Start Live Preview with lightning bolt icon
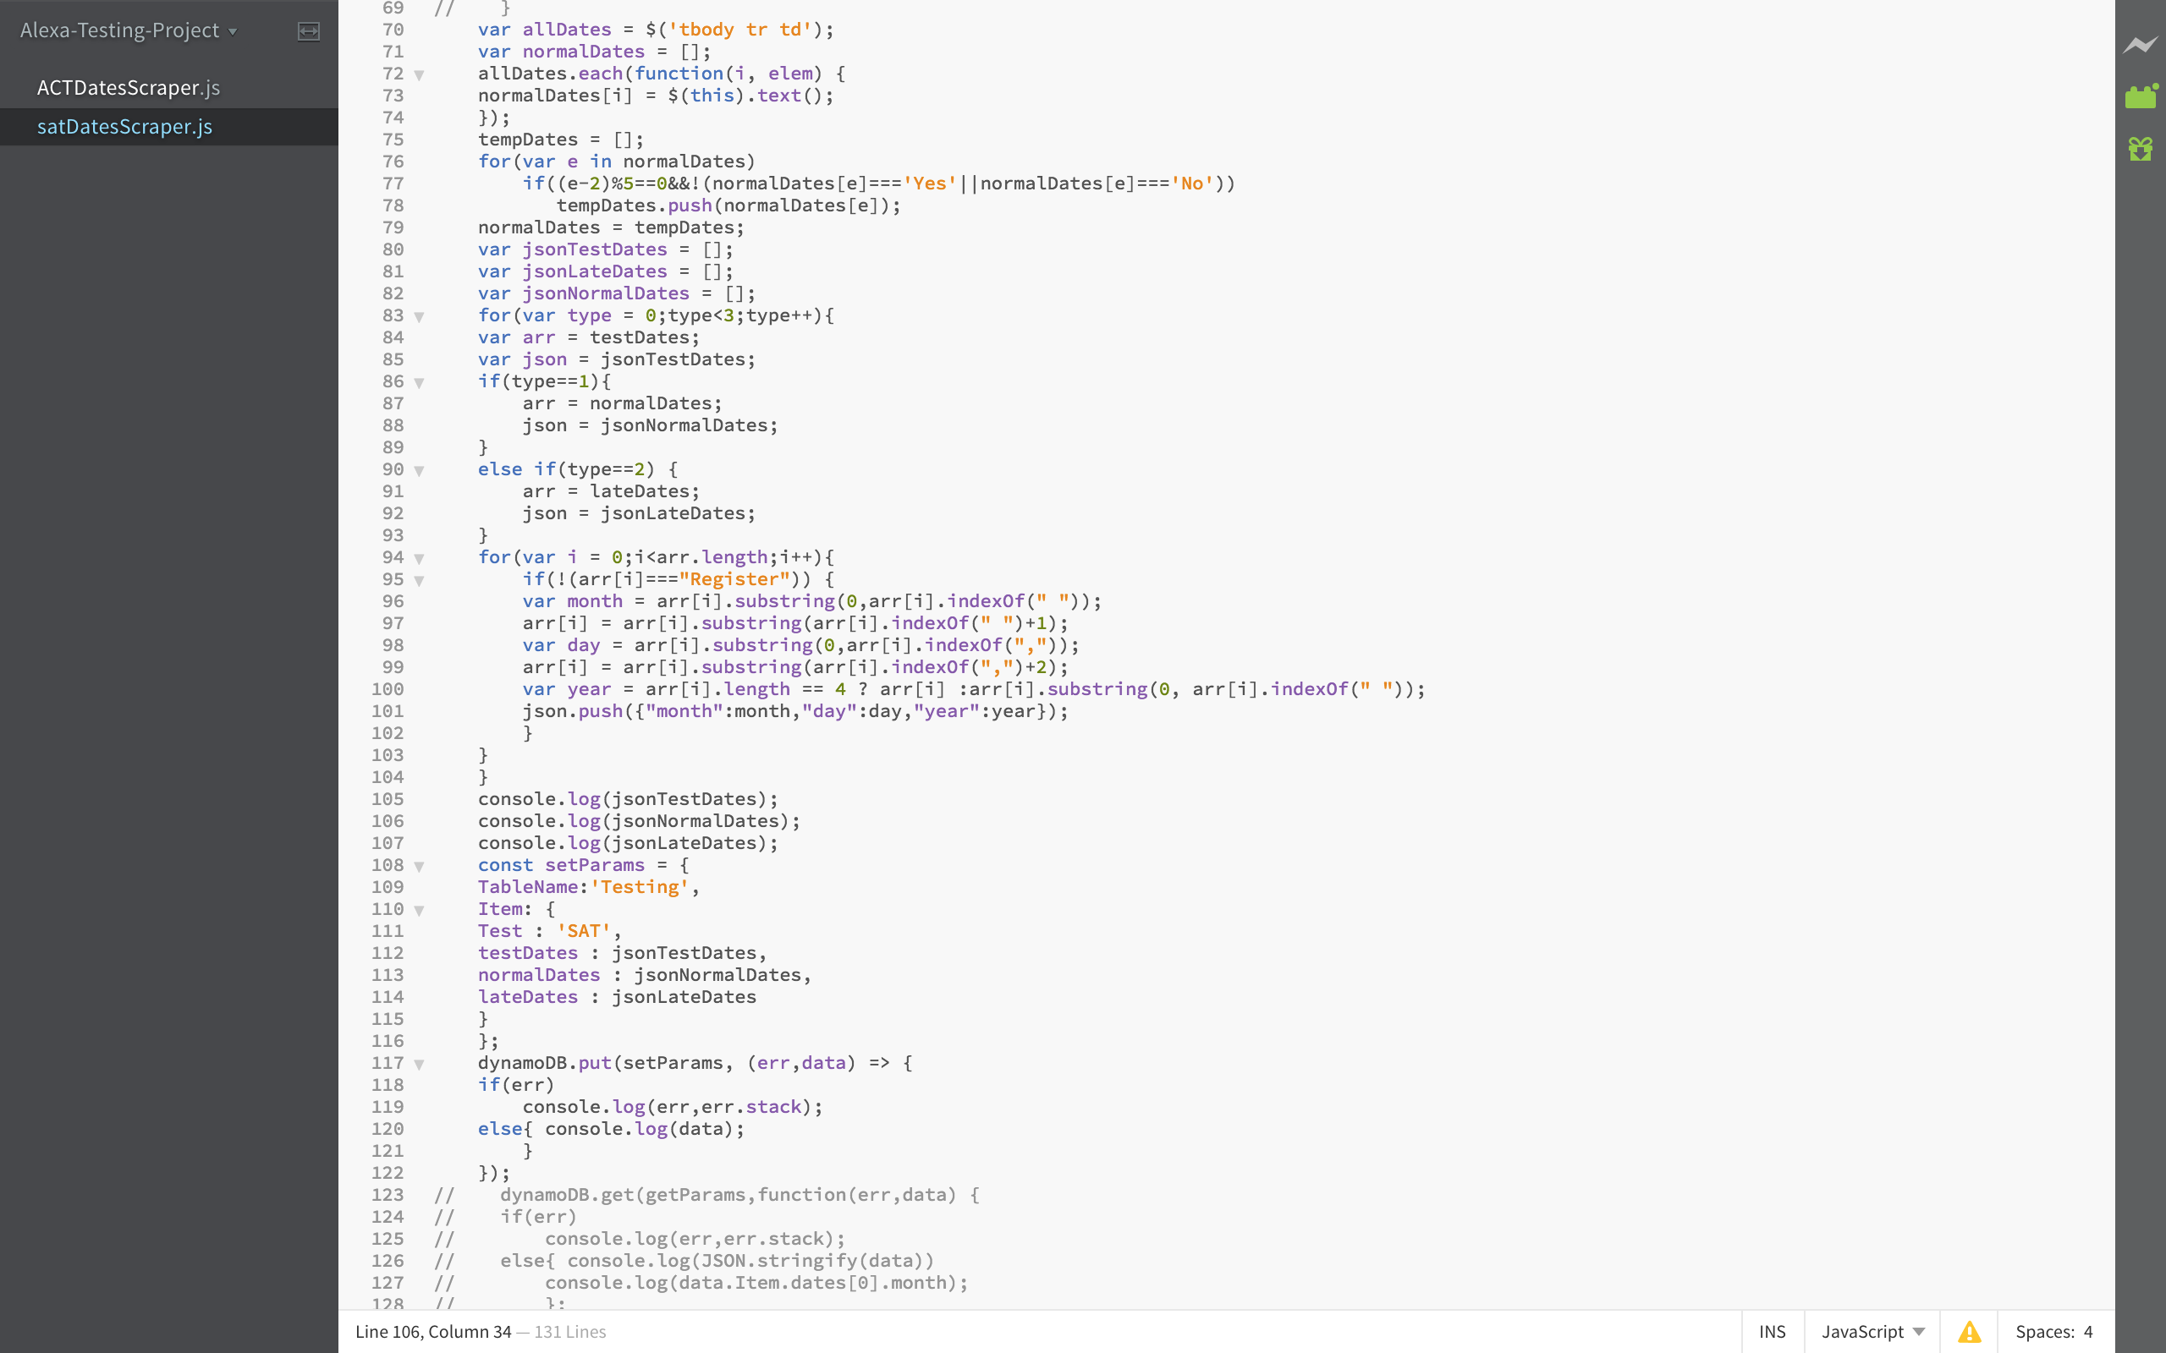The width and height of the screenshot is (2166, 1353). tap(2140, 45)
